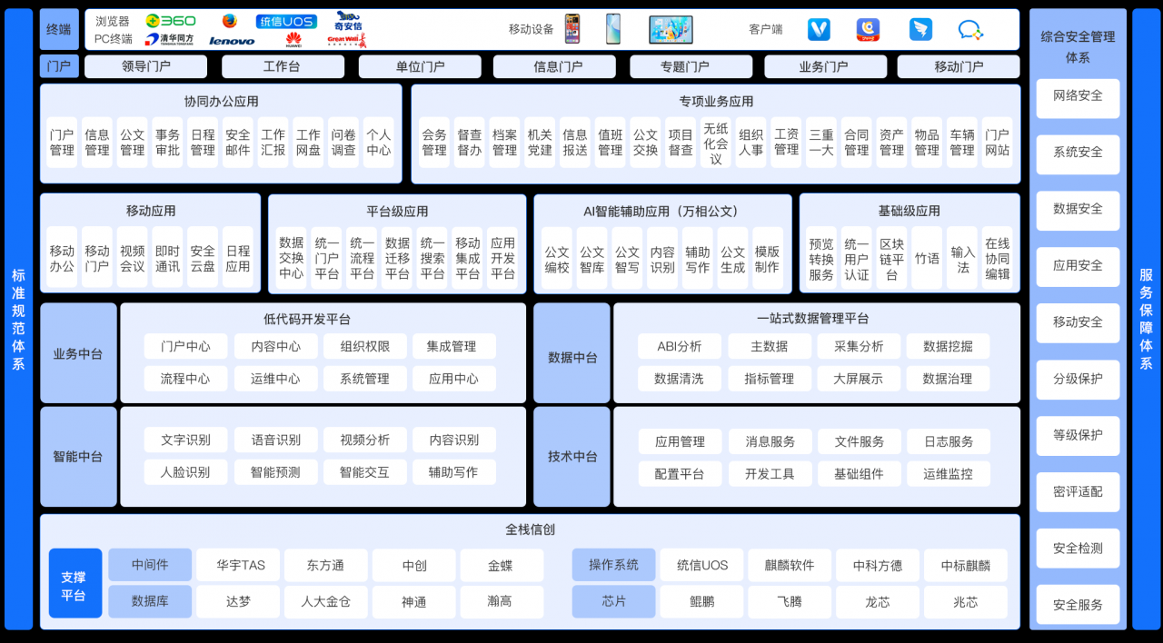Screen dimensions: 1163x643
Task: Click the 数据治理 module
Action: point(948,378)
